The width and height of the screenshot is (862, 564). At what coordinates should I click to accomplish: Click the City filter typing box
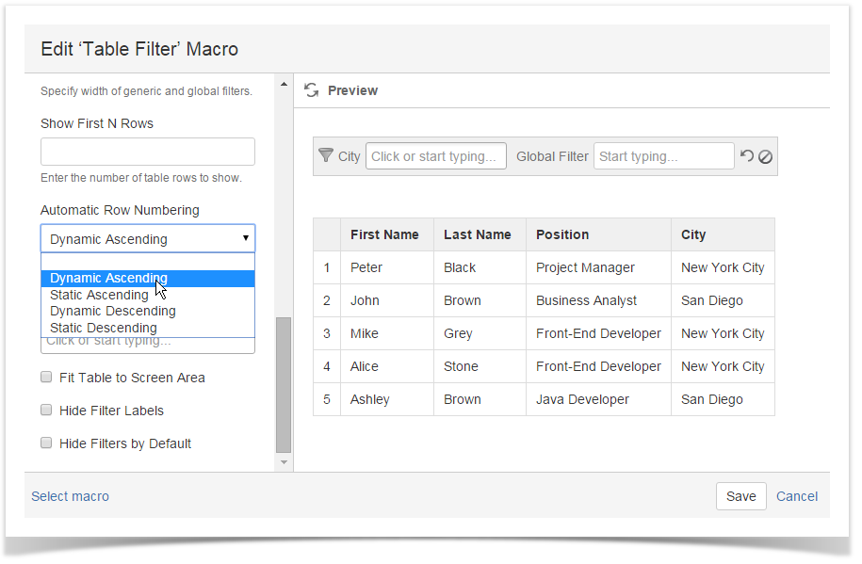coord(435,155)
